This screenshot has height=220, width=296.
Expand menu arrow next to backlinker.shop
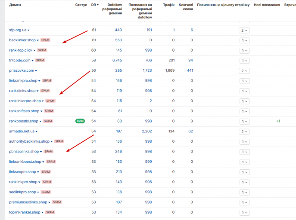[x=38, y=40]
